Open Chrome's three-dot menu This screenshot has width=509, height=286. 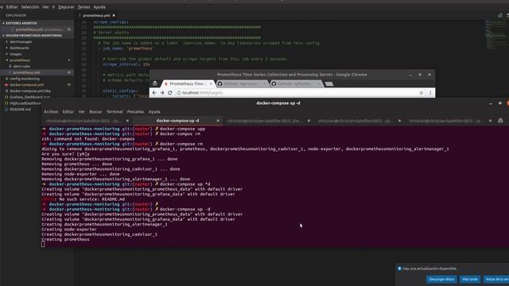pos(430,93)
